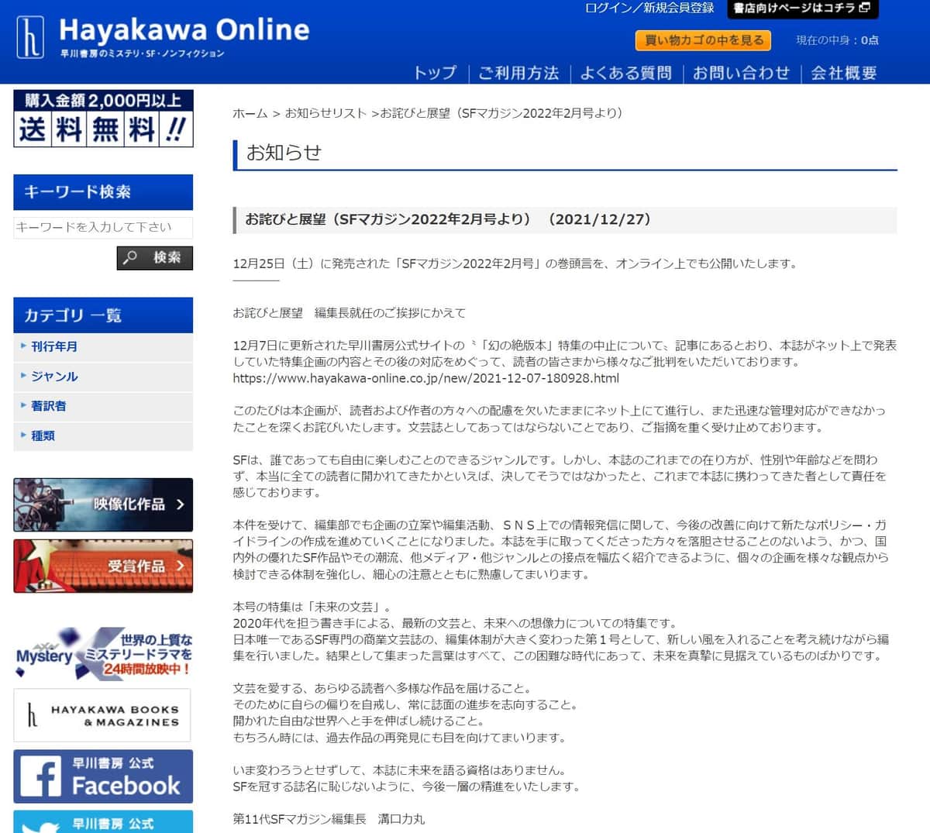Screen dimensions: 930x833
Task: Open the 早川書房 official Twitter banner
Action: [x=103, y=821]
